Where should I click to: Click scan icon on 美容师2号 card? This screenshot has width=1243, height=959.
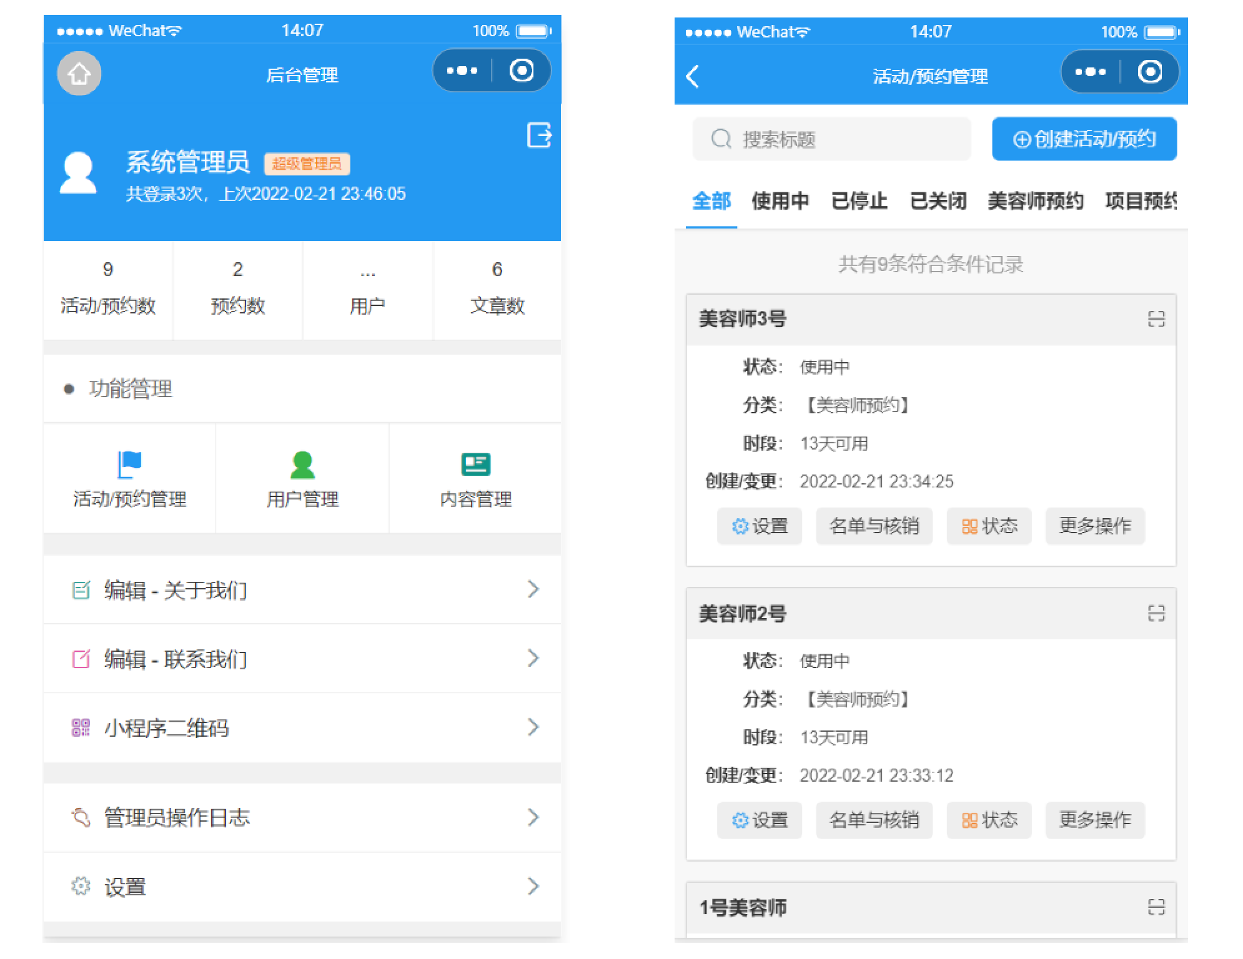point(1156,613)
